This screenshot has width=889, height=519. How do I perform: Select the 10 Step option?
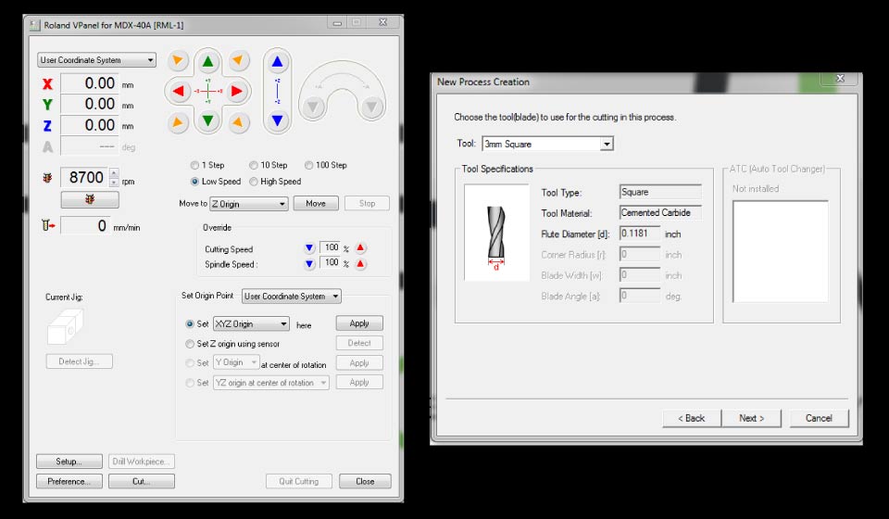tap(254, 165)
